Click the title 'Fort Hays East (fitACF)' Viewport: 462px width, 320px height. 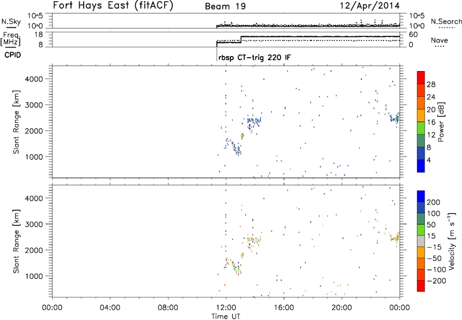coord(113,6)
